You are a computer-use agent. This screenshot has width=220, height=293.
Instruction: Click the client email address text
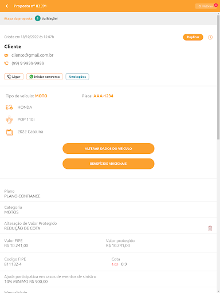pos(32,56)
